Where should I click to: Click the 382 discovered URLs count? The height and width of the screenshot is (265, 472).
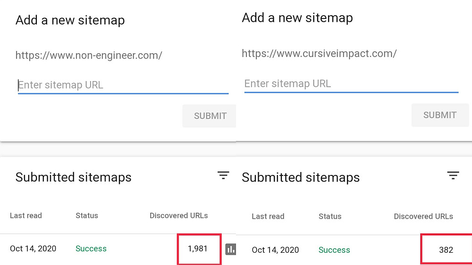coord(446,250)
